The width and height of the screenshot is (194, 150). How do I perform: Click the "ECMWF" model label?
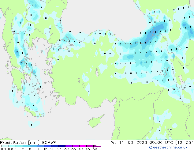[x=49, y=143]
